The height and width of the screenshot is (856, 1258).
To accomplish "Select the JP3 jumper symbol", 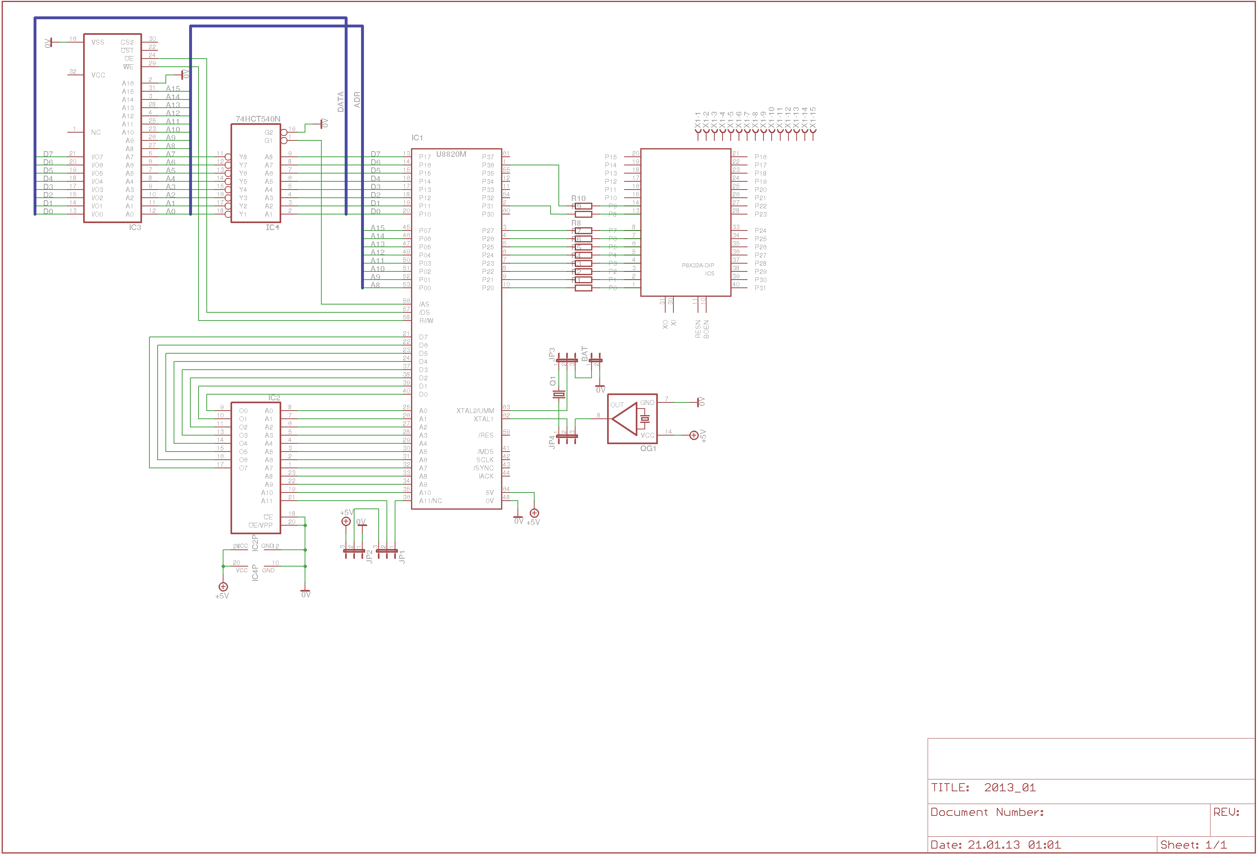I will 566,361.
